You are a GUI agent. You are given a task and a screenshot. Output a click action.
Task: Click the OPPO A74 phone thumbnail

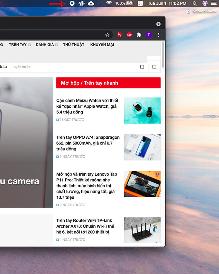point(142,147)
